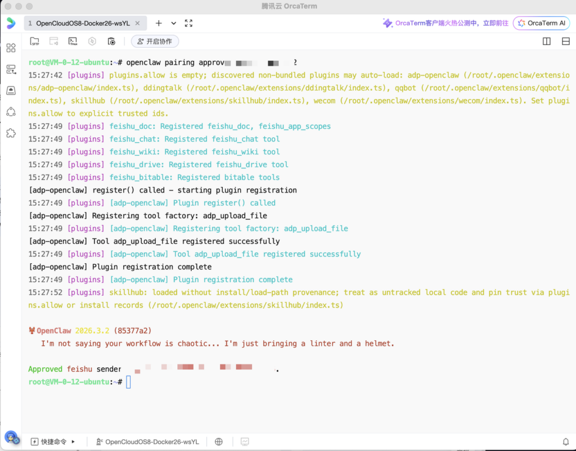
Task: Open the puzzle-piece plugins icon in sidebar
Action: [x=11, y=133]
